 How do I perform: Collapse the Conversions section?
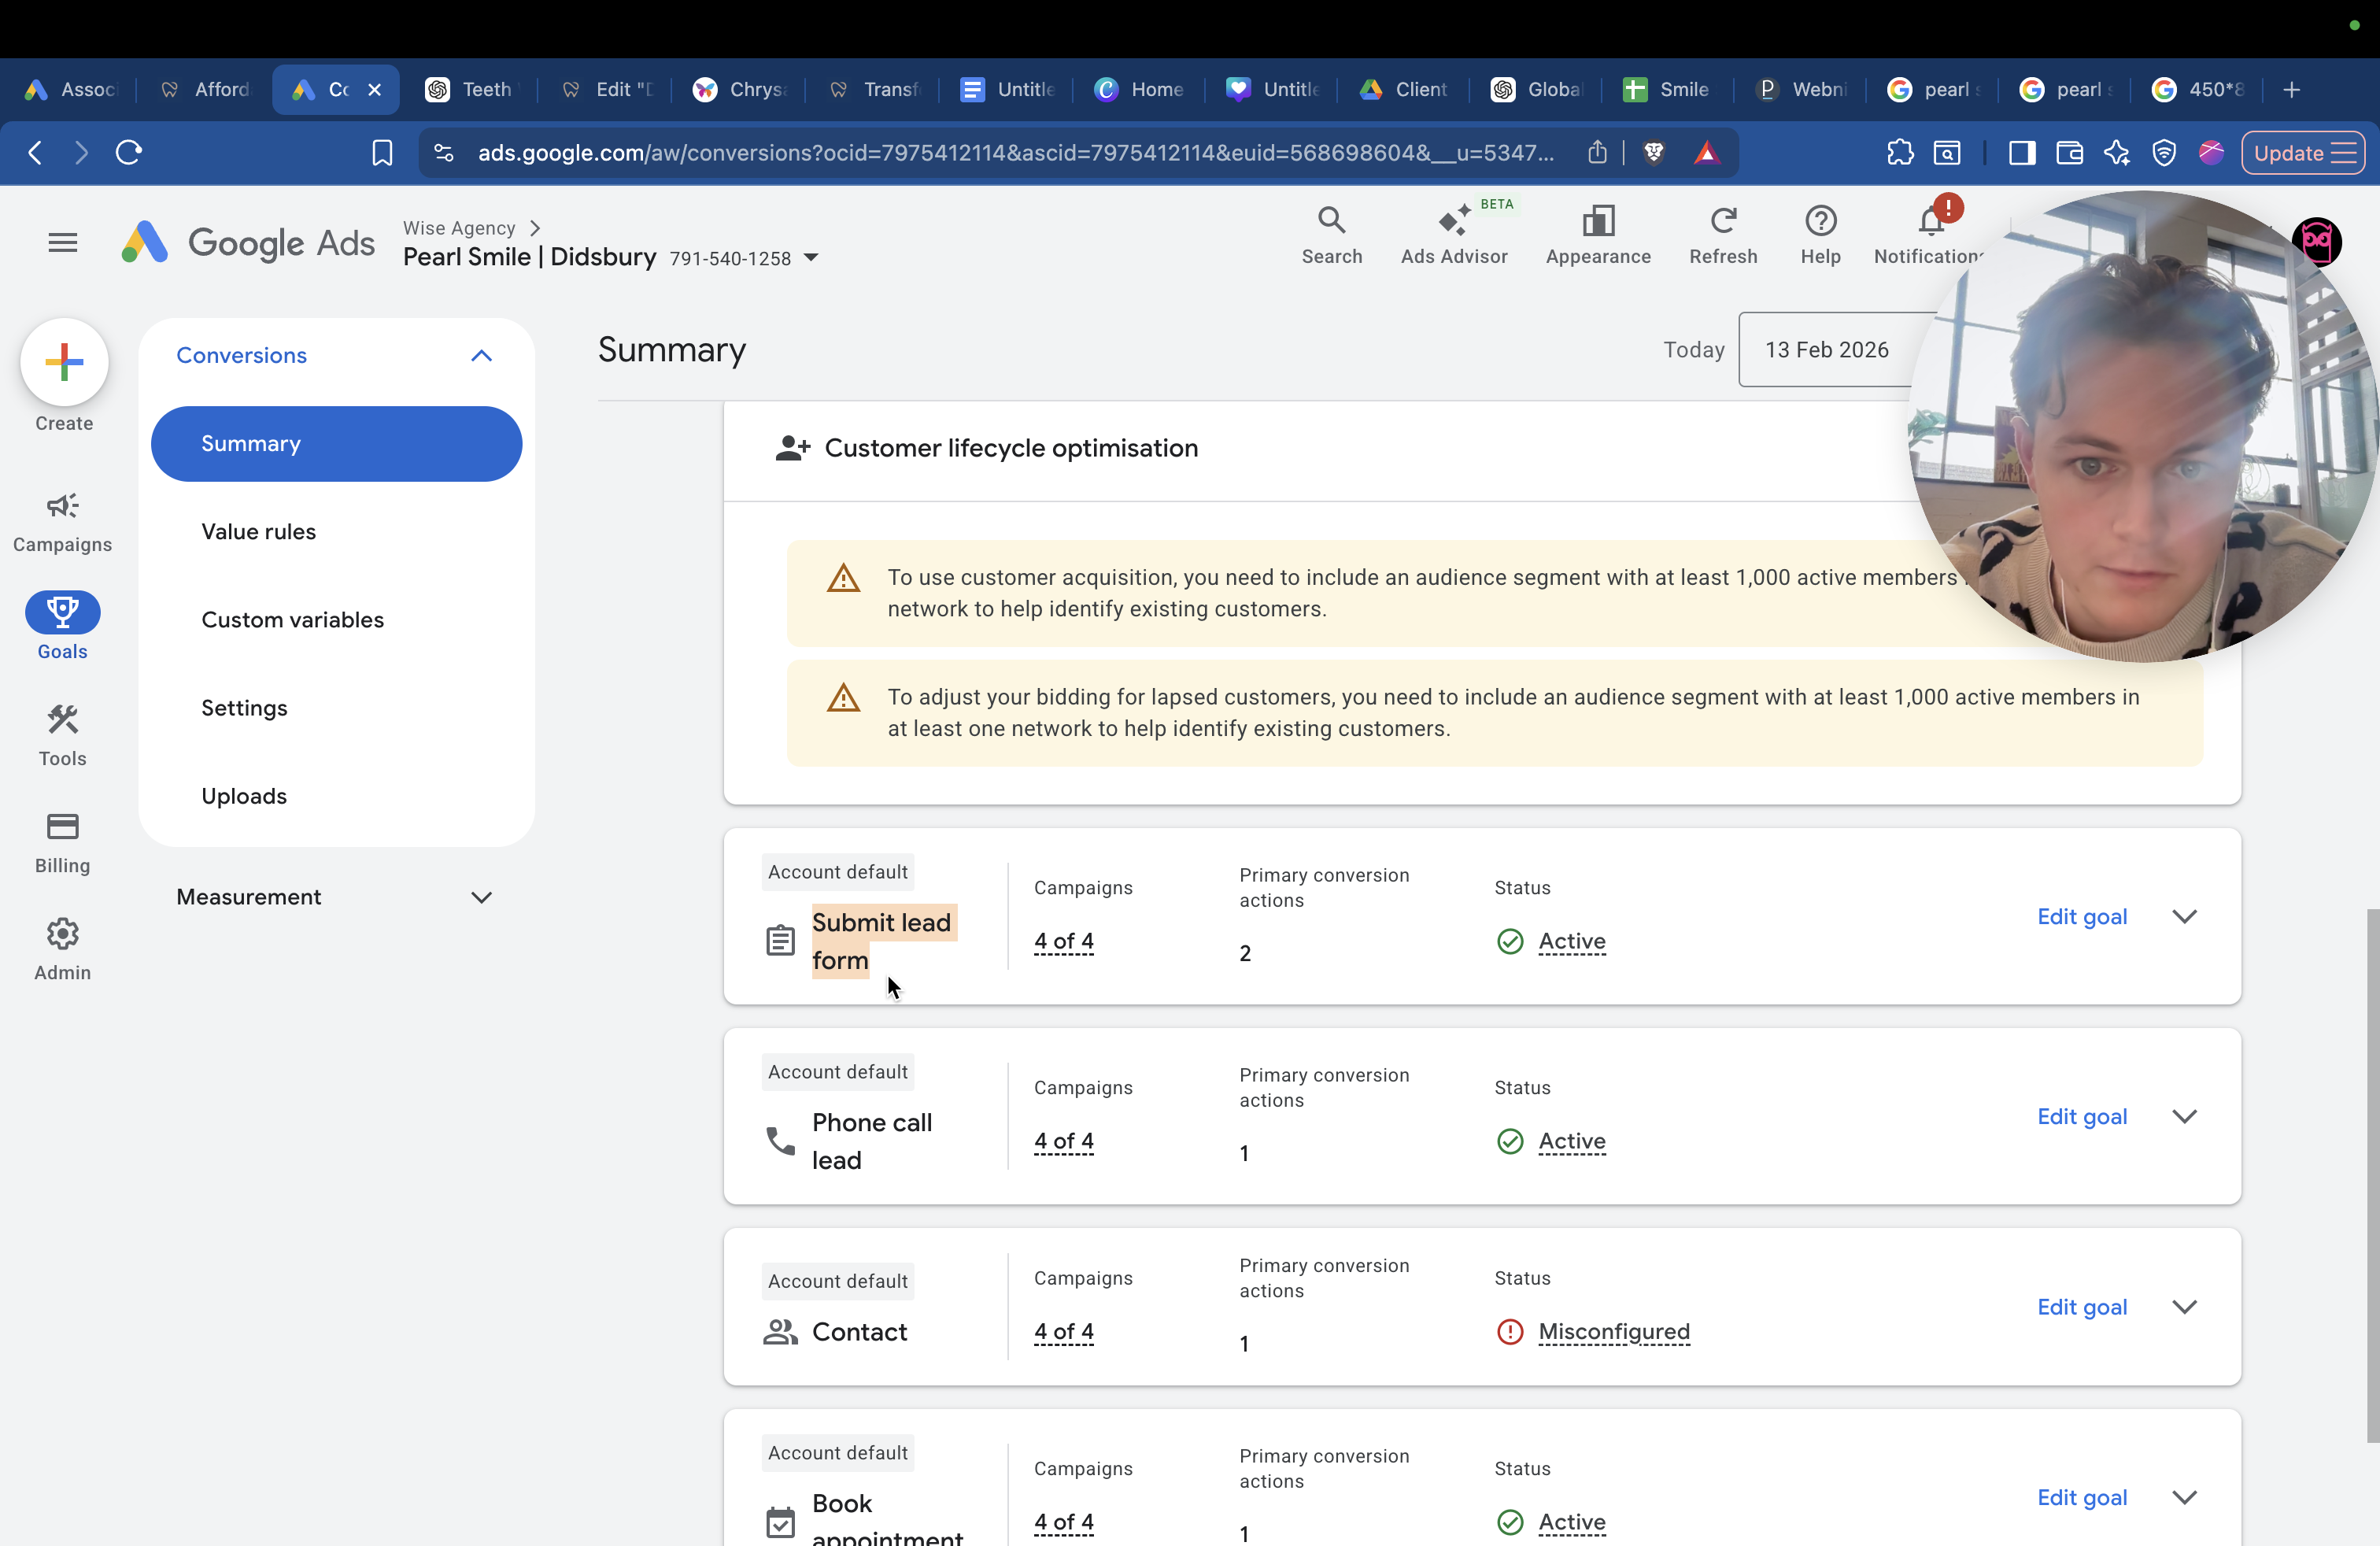481,355
